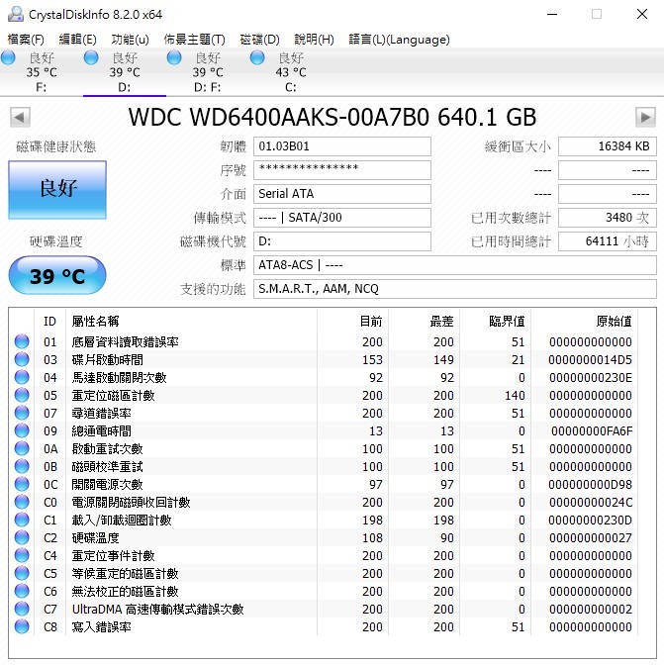Click the Serial ATA interface field

pyautogui.click(x=342, y=194)
